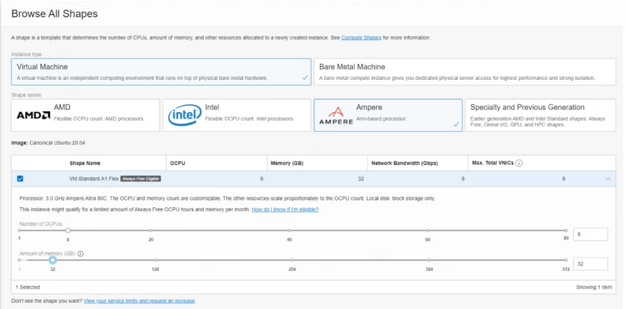Image resolution: width=625 pixels, height=309 pixels.
Task: Open the How do I know if I'm eligible link
Action: (x=285, y=210)
